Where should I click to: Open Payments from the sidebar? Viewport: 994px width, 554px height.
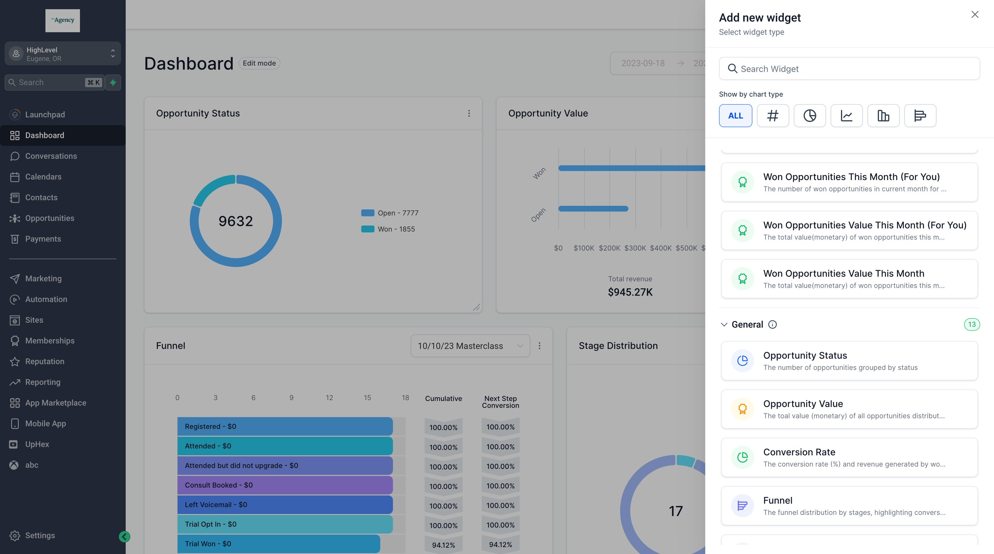click(43, 239)
